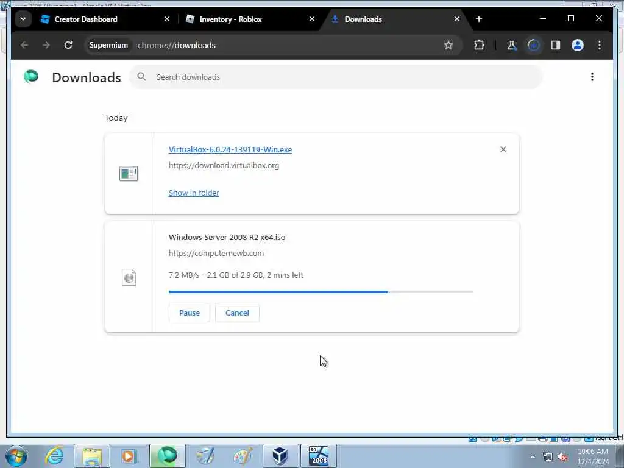Pause the Windows Server ISO download

(x=190, y=313)
